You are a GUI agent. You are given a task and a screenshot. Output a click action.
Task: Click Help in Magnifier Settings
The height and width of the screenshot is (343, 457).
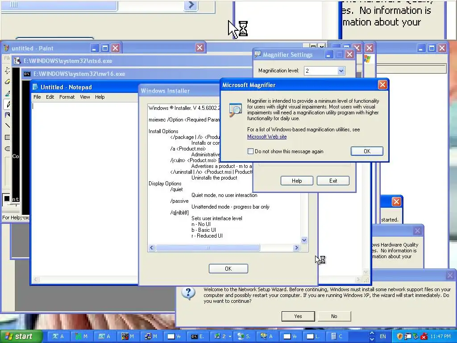297,180
